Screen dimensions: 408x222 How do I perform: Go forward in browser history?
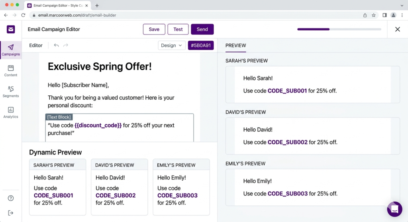point(14,15)
